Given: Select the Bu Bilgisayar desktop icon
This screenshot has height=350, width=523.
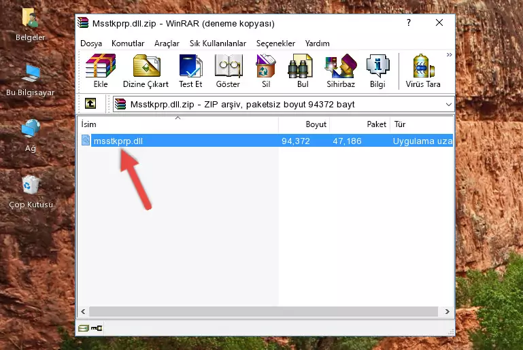Looking at the screenshot, I should [31, 81].
